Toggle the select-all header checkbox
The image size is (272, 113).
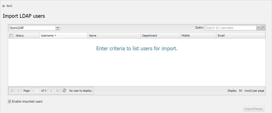click(x=11, y=36)
